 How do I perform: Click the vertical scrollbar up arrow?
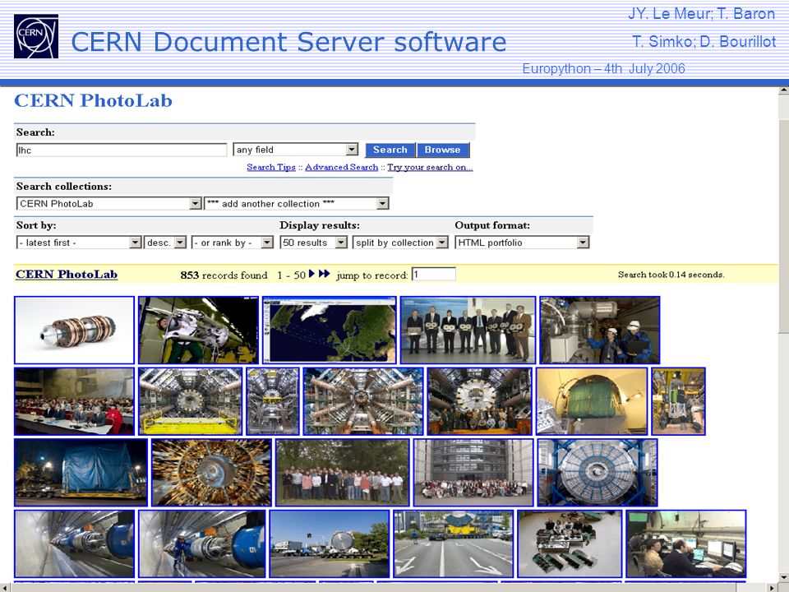click(783, 91)
